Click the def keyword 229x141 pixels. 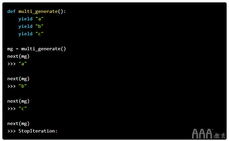coord(12,12)
